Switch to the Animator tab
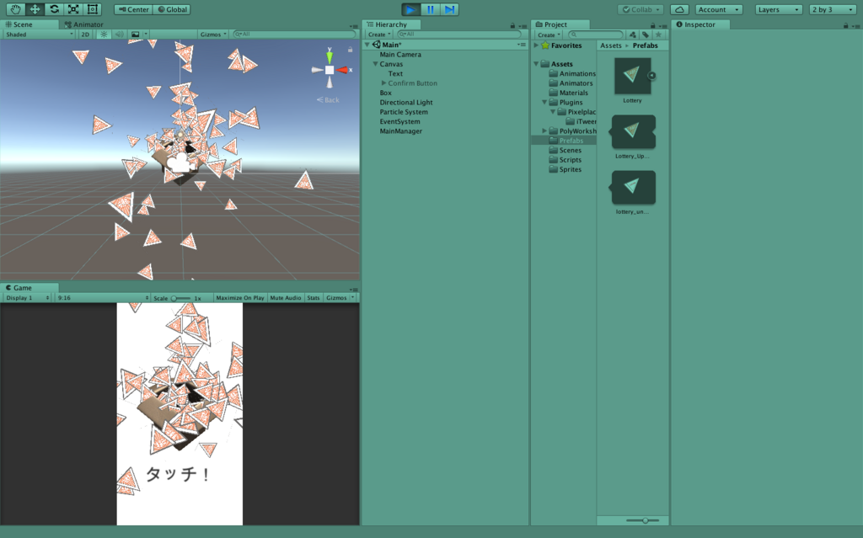The height and width of the screenshot is (538, 863). [83, 24]
